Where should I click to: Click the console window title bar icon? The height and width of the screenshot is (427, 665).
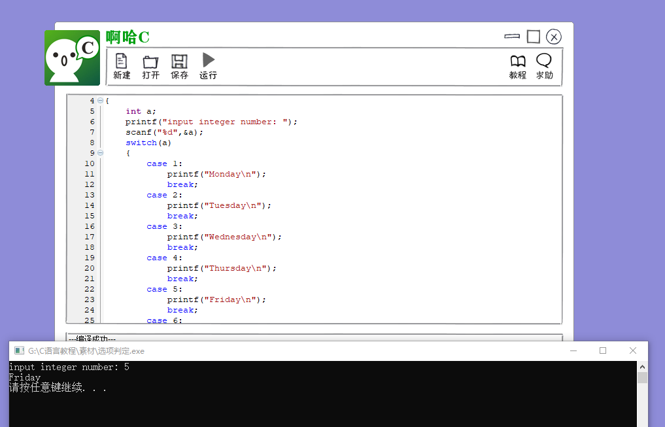coord(19,350)
